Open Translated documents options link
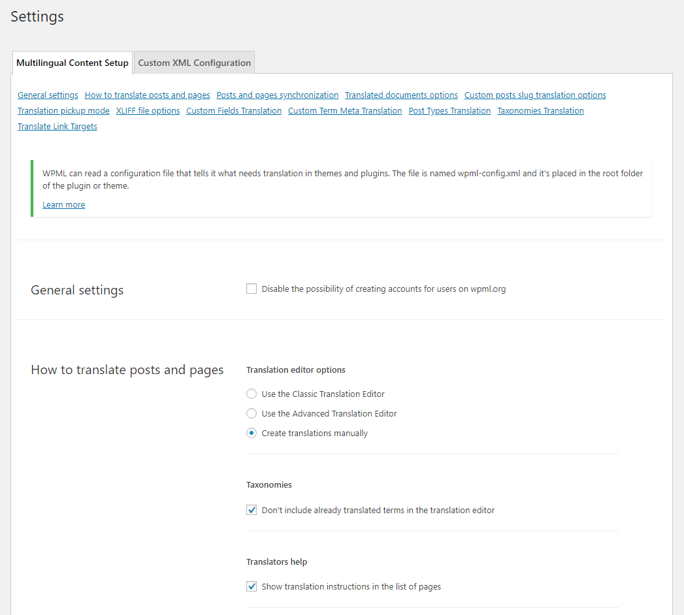The height and width of the screenshot is (615, 684). click(401, 95)
